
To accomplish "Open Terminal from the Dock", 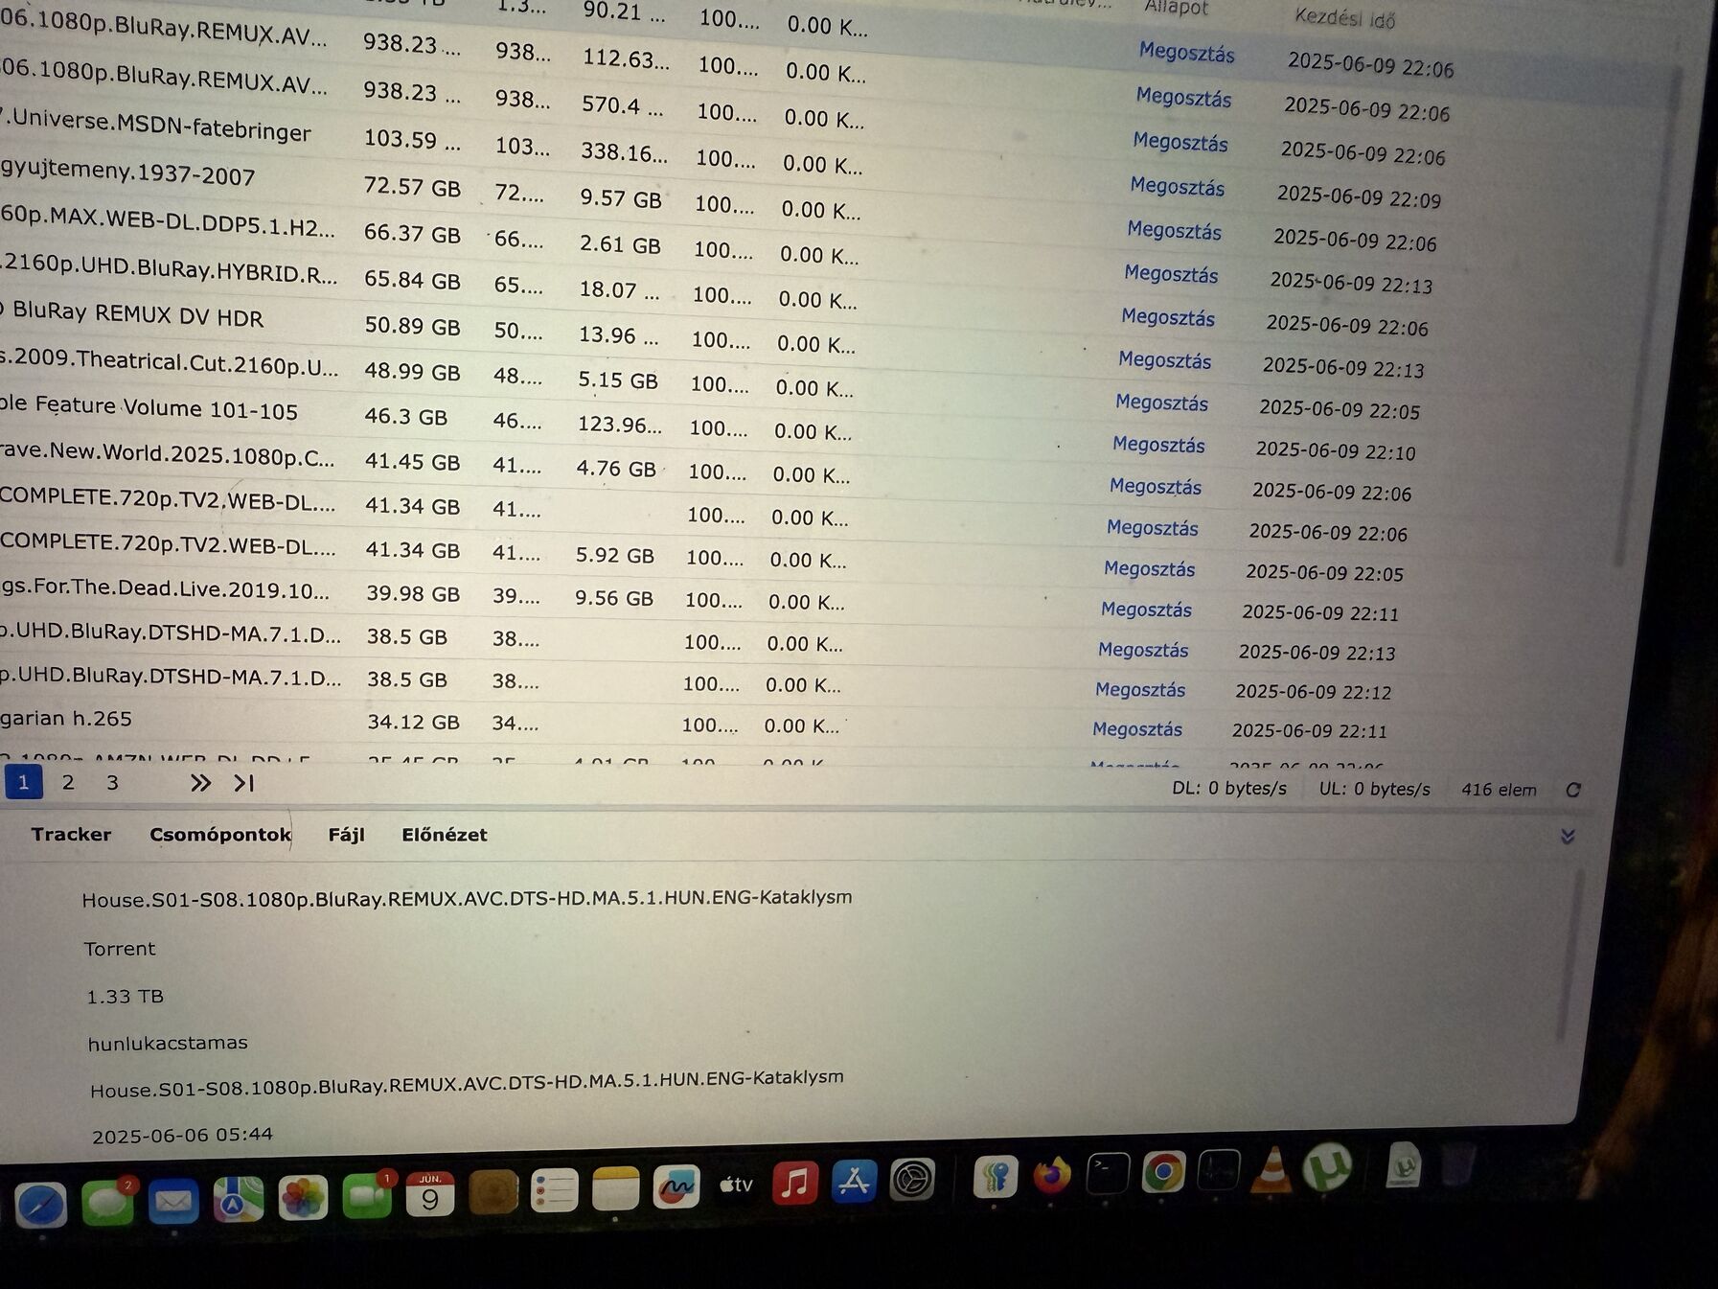I will pos(1108,1172).
